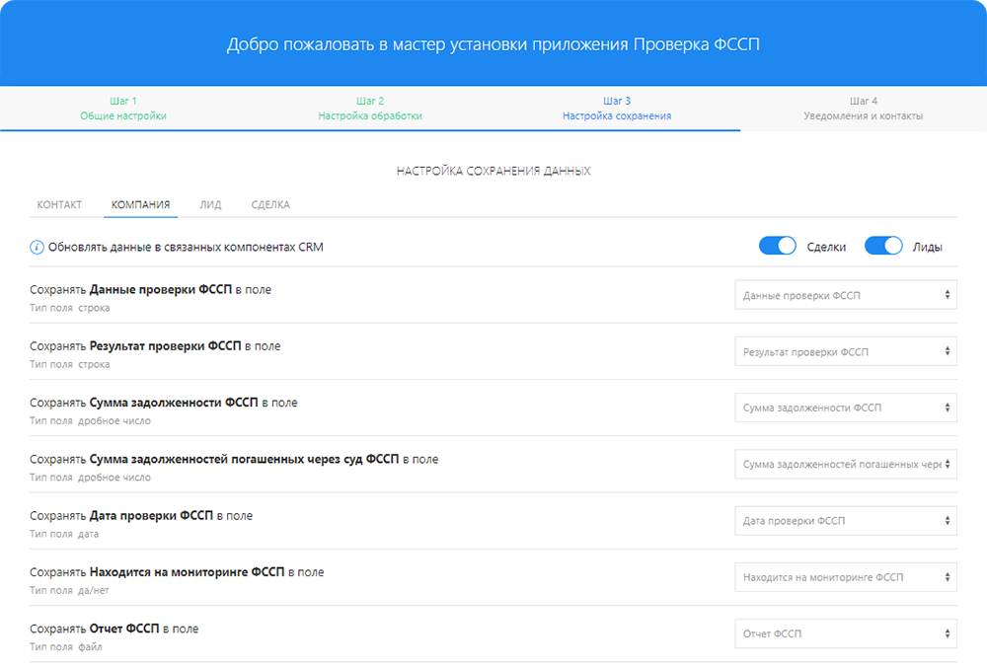
Task: Toggle the Сделки switch off
Action: pyautogui.click(x=777, y=247)
